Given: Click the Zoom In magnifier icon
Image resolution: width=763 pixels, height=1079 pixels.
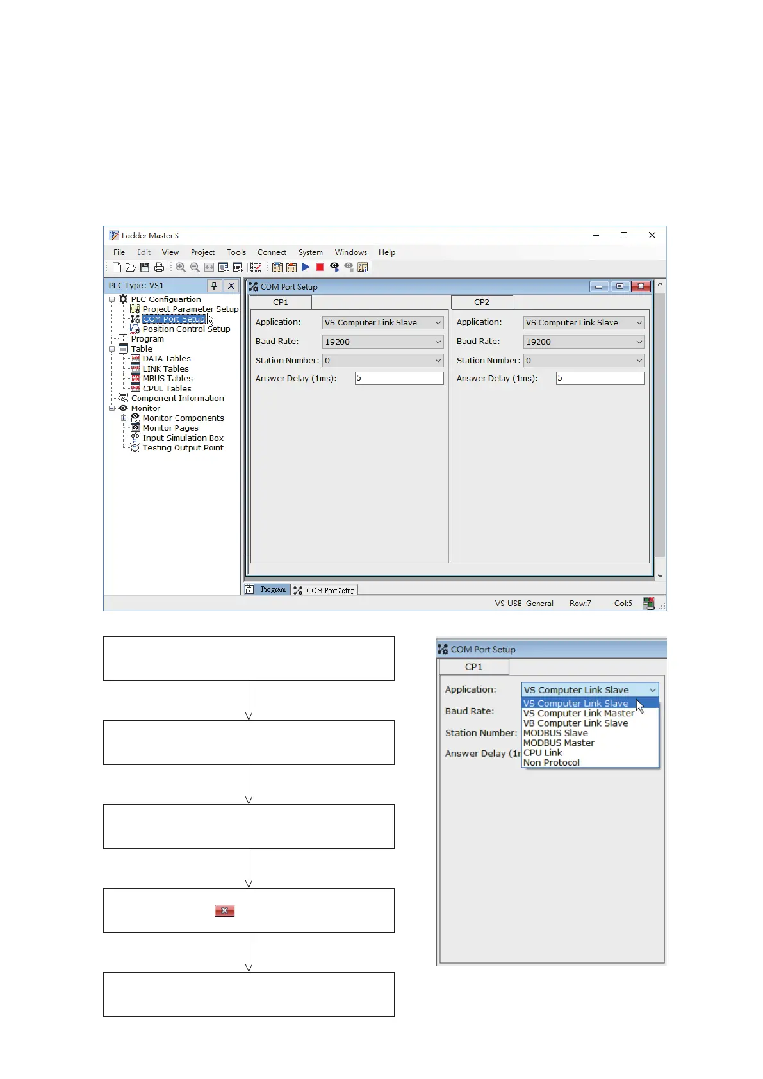Looking at the screenshot, I should point(181,268).
